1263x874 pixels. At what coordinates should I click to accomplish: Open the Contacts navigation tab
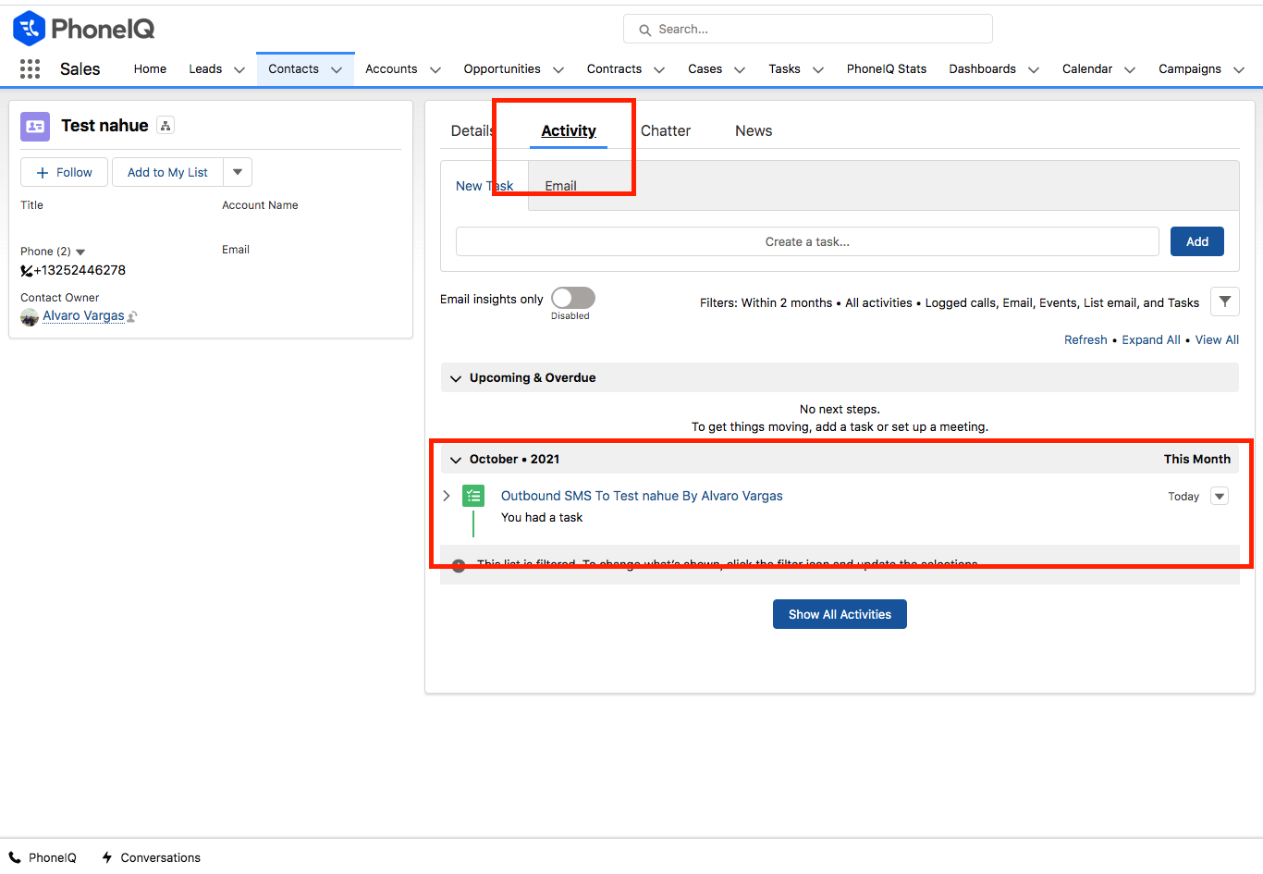pos(293,68)
